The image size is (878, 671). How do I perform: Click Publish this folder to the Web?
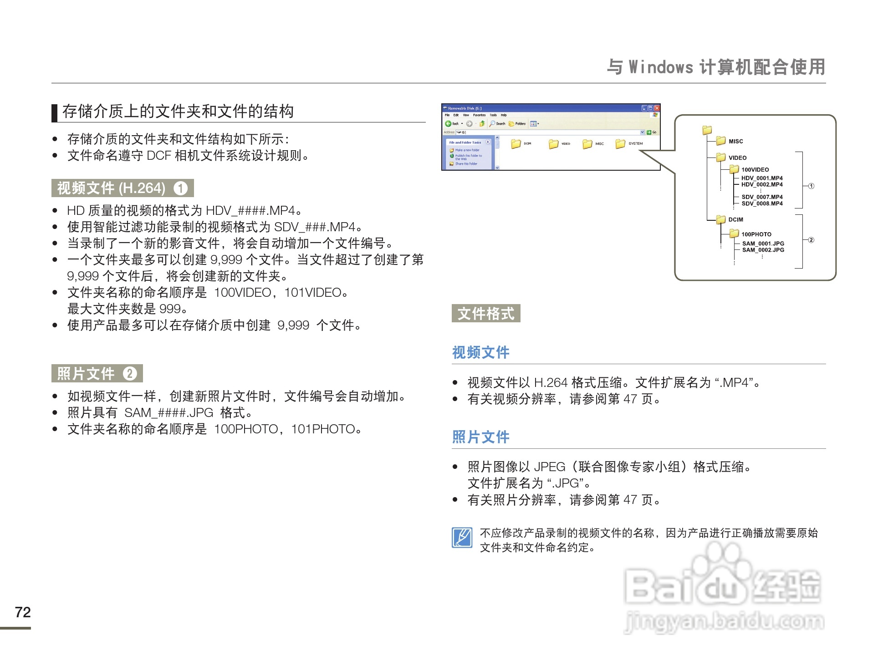469,157
